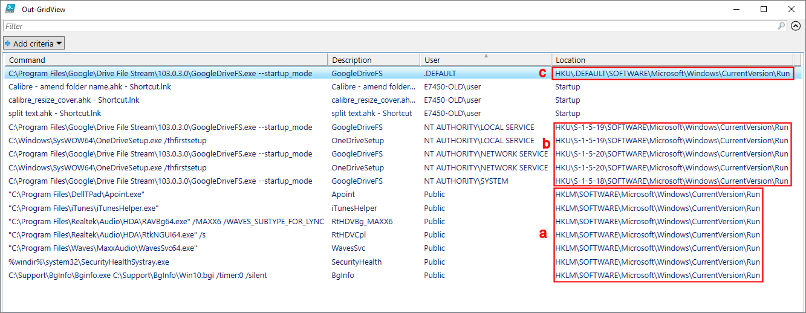Maximize the Out-GridView window

764,9
